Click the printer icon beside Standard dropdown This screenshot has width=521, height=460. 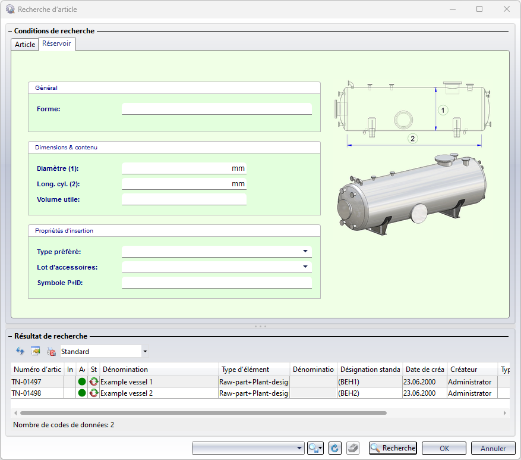coord(51,352)
